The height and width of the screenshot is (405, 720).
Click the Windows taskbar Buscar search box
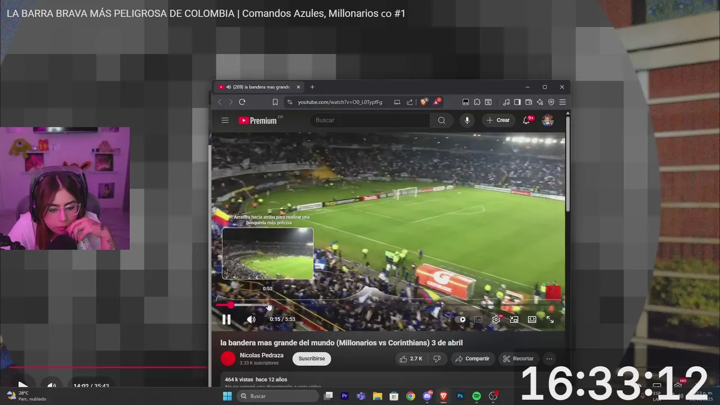tap(278, 396)
